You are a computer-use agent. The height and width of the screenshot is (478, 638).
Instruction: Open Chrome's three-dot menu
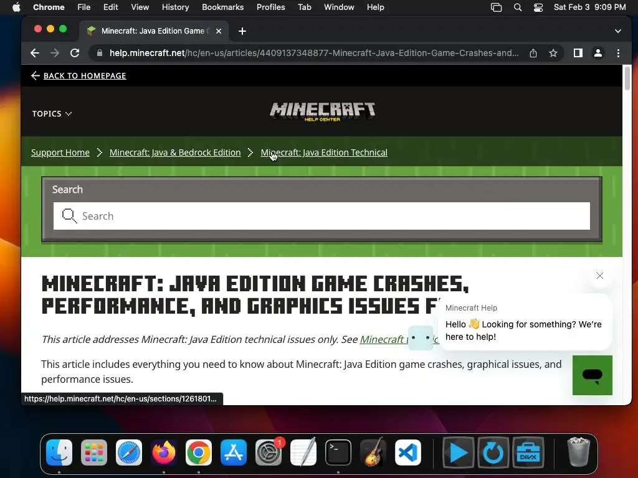(x=618, y=53)
